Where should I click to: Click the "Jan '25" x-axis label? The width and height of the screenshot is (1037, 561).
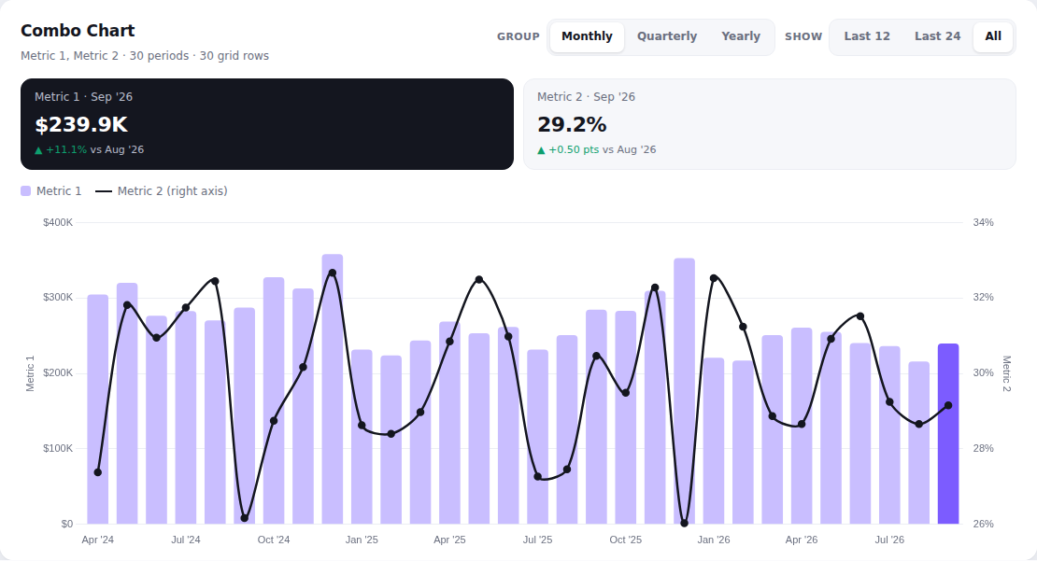pyautogui.click(x=362, y=540)
